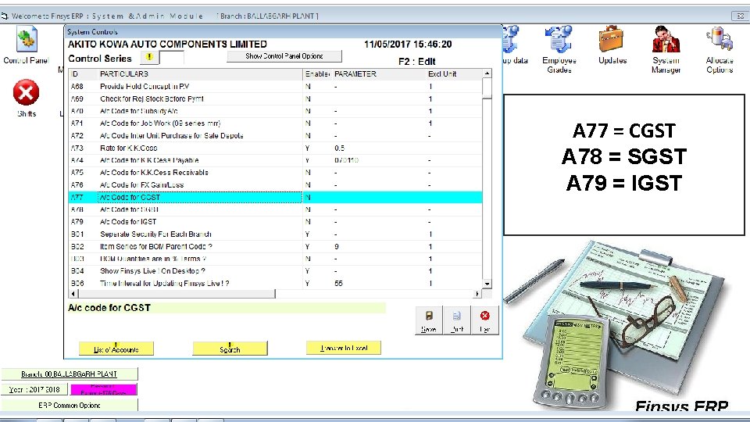
Task: Click the horizontal scrollbar thumb
Action: [x=176, y=293]
